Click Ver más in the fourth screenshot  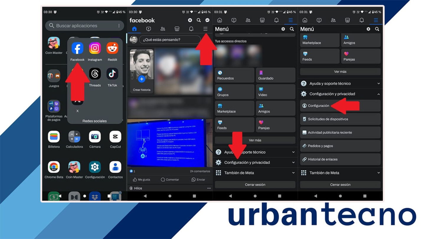[x=340, y=72]
